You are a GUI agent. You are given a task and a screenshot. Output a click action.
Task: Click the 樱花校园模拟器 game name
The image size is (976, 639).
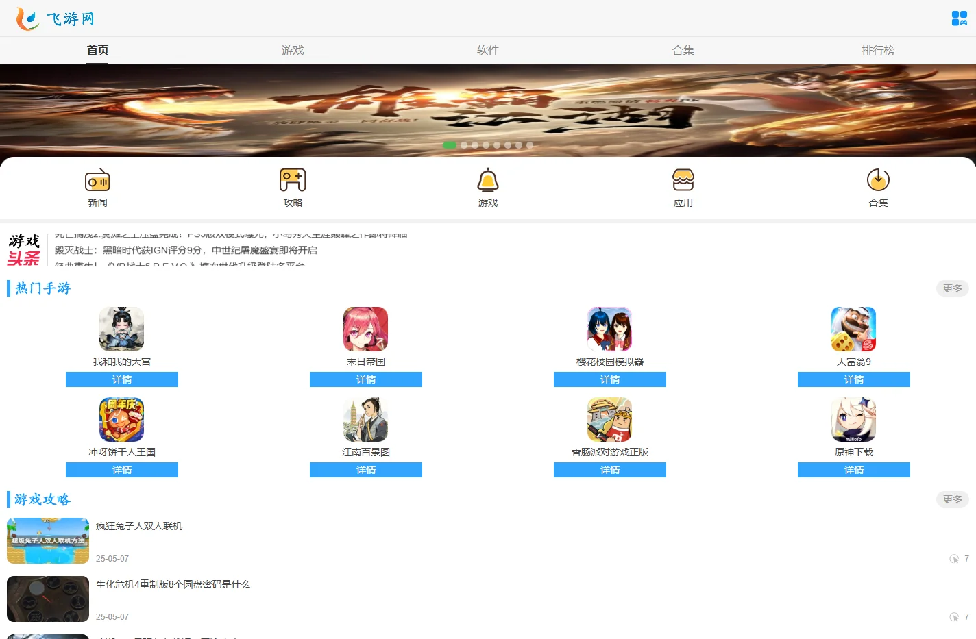[610, 362]
